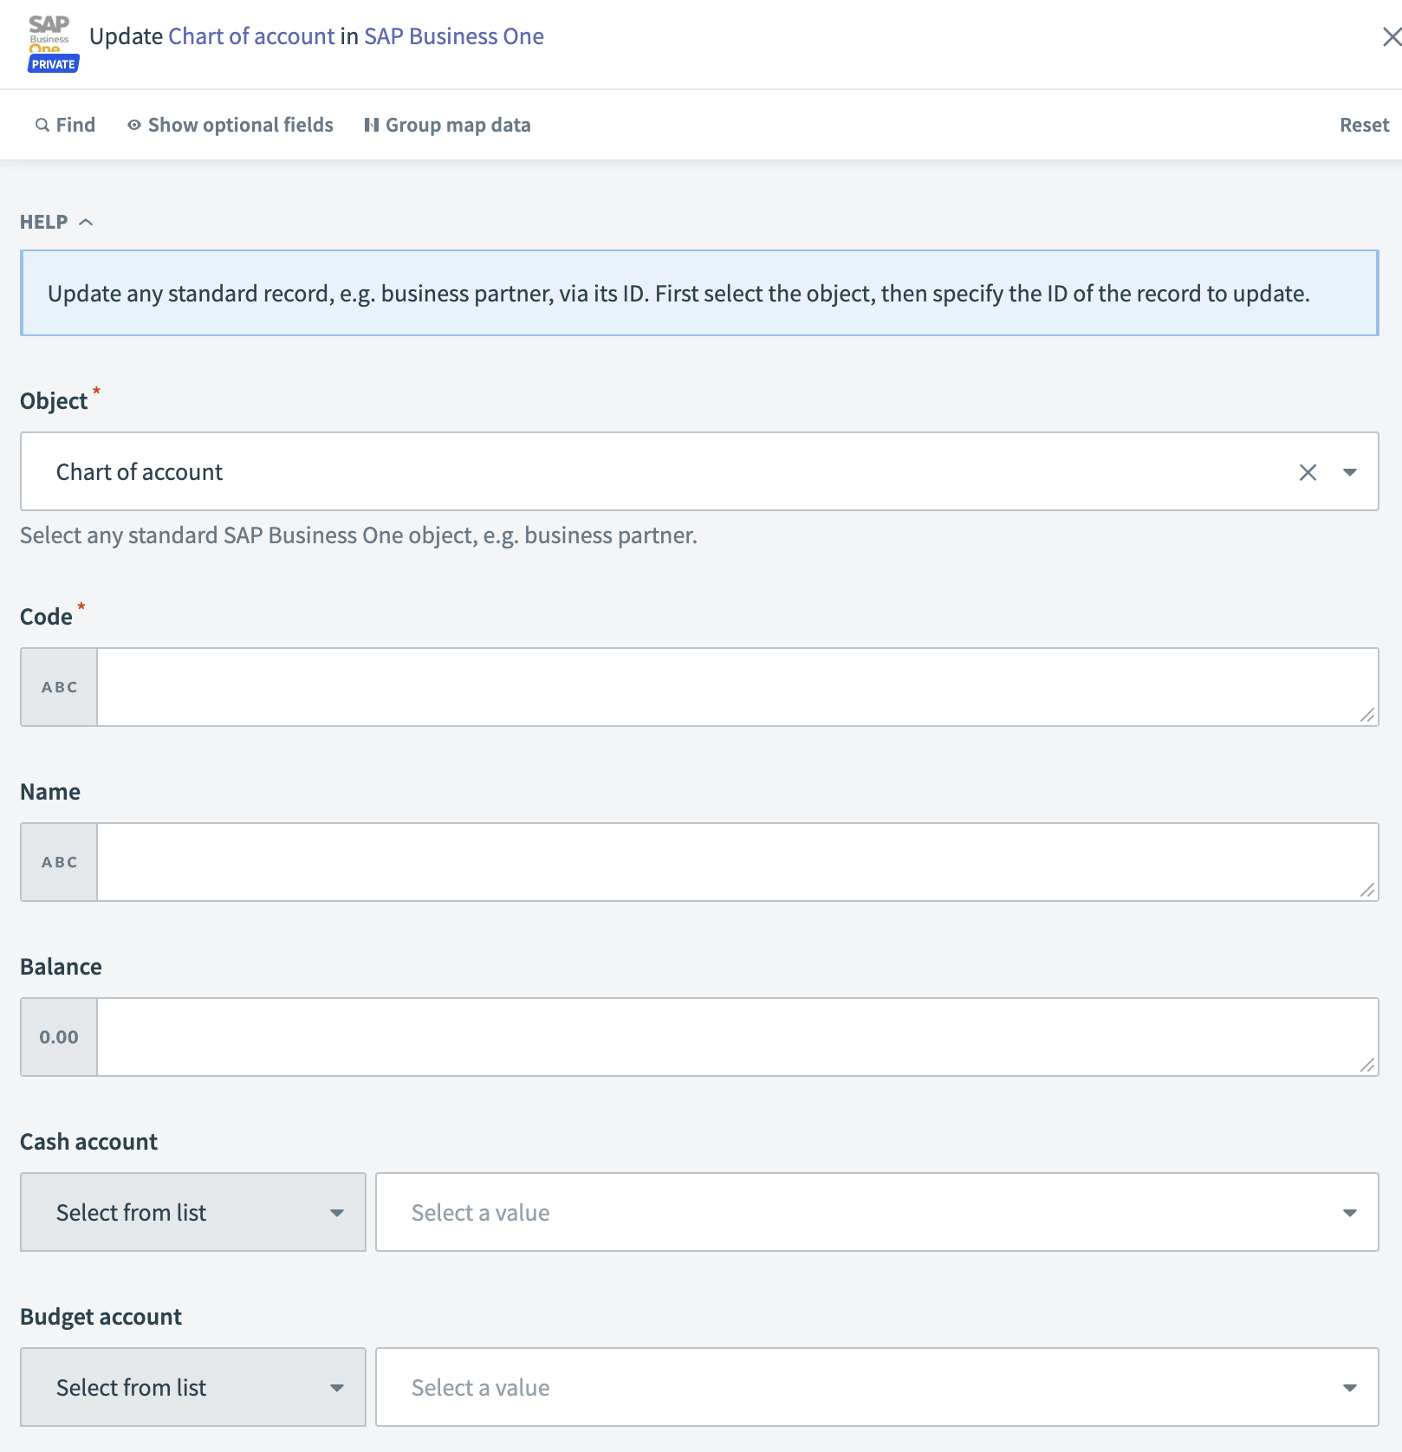Click the 0.00 numeric icon beside Balance

pos(57,1036)
